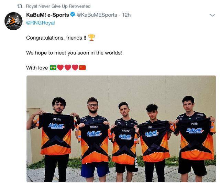
Task: Click the jersey labeled KARSA in photo
Action: (94, 143)
